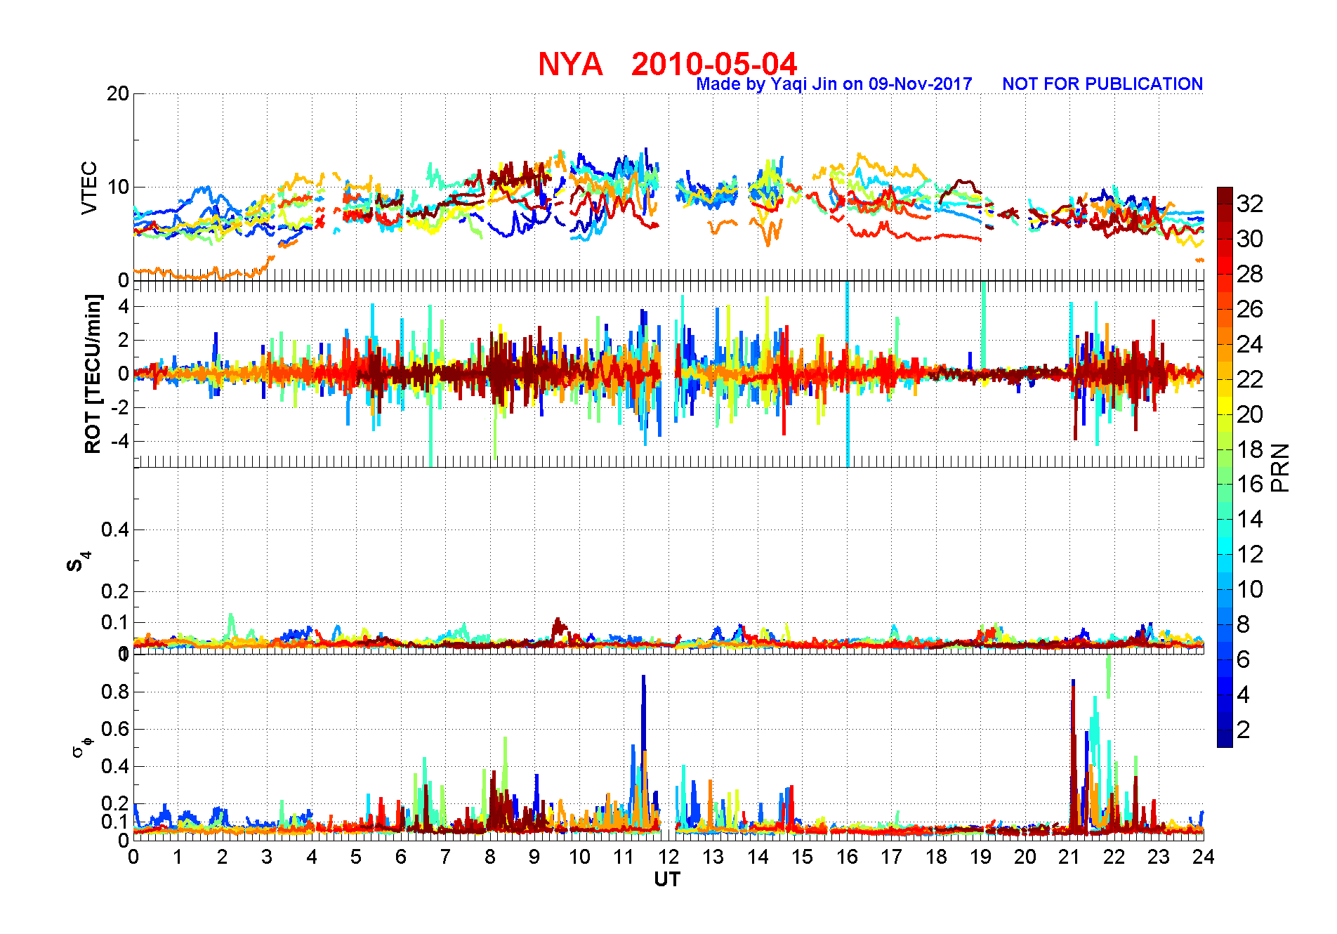Click the plot title NYA 2010-05-04
Image resolution: width=1337 pixels, height=934 pixels.
[x=668, y=64]
